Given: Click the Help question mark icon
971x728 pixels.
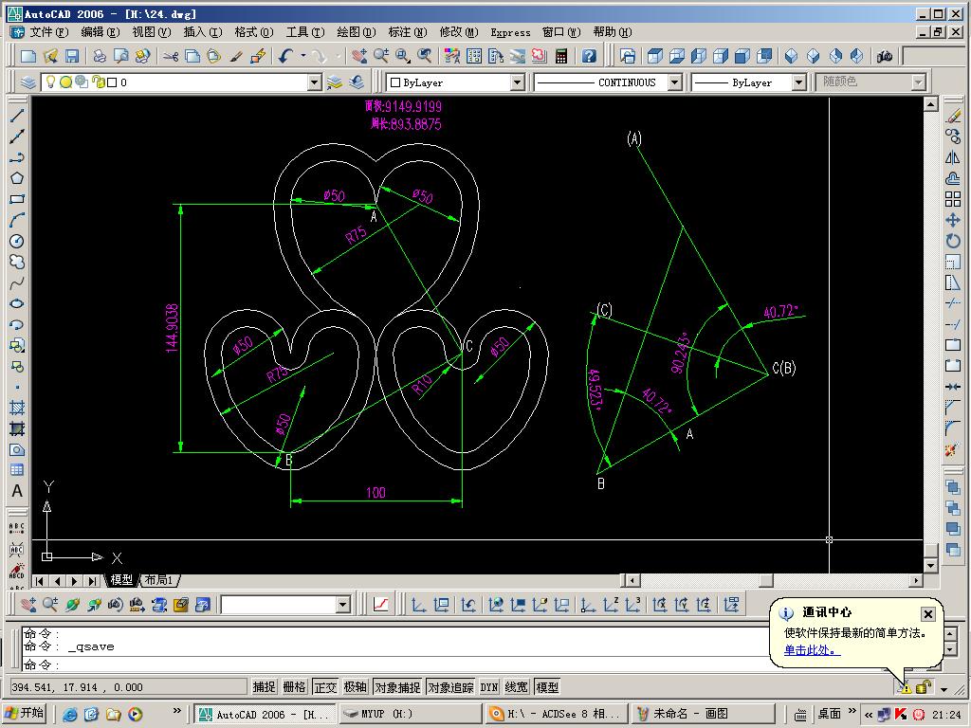Looking at the screenshot, I should [589, 56].
